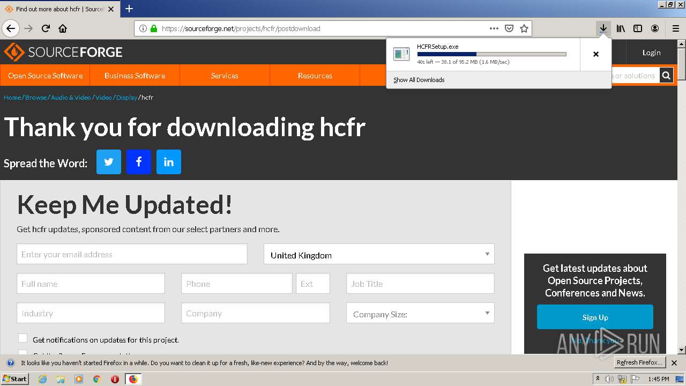686x386 pixels.
Task: Click the Company field
Action: [256, 313]
